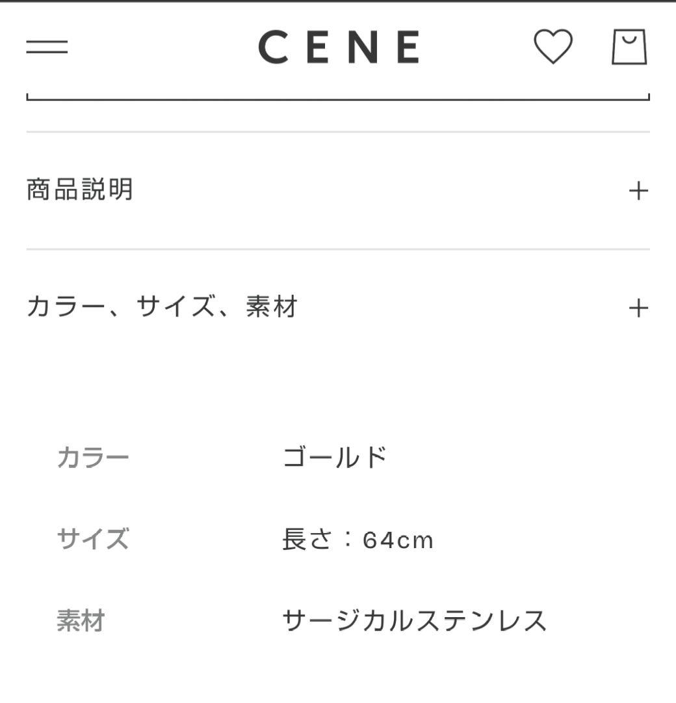Viewport: 676px width, 703px height.
Task: Select the 素材 row label
Action: pos(81,621)
